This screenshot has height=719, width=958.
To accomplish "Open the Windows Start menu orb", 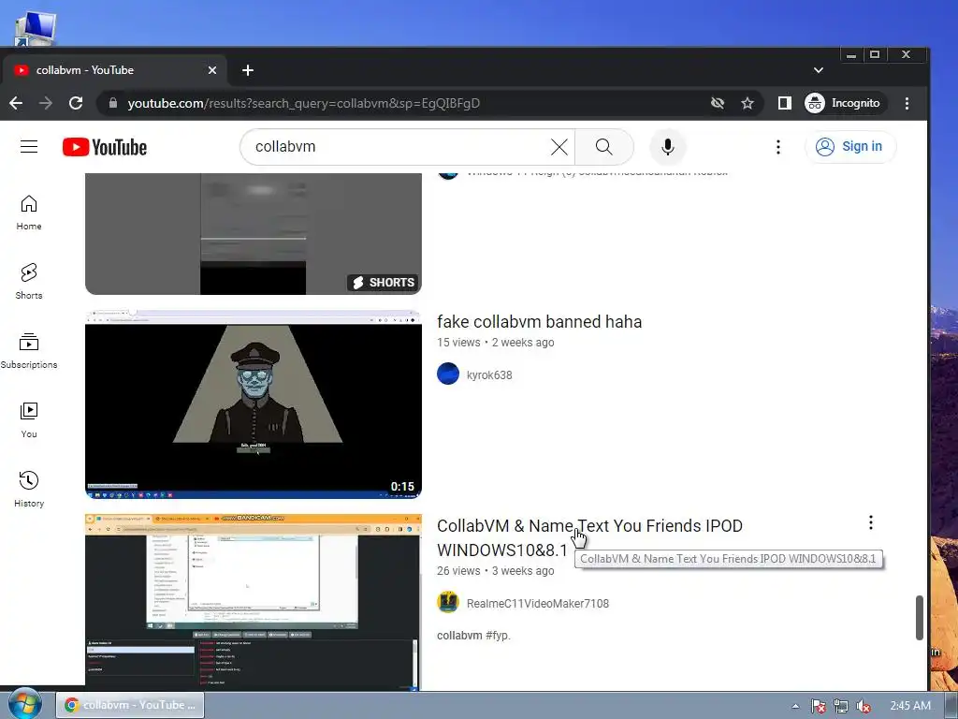I will click(x=24, y=704).
